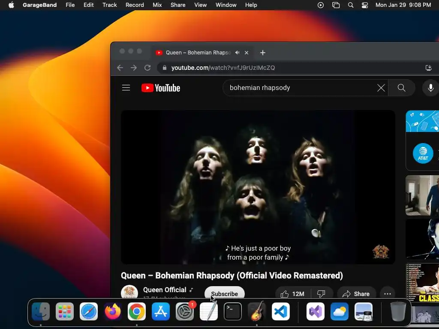The height and width of the screenshot is (329, 439).
Task: Open the Window menu
Action: (x=226, y=5)
